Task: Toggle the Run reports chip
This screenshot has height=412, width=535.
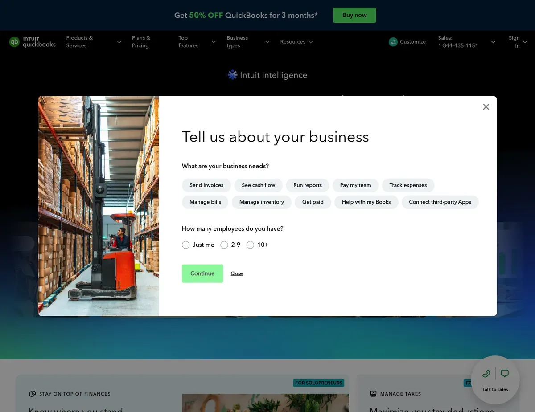Action: pos(308,185)
